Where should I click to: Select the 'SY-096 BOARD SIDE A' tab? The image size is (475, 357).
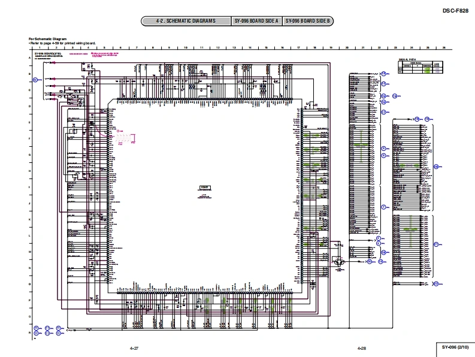coord(256,22)
